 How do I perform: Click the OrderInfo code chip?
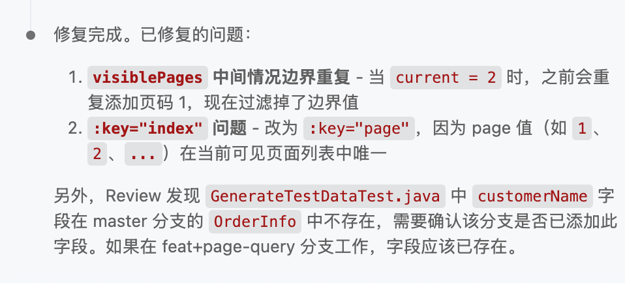254,222
